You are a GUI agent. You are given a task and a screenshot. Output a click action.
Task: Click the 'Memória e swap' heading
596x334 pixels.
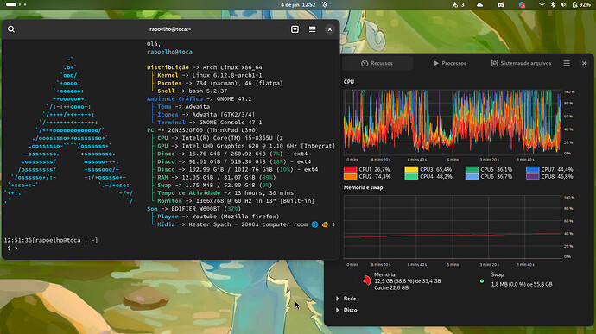[x=363, y=187]
